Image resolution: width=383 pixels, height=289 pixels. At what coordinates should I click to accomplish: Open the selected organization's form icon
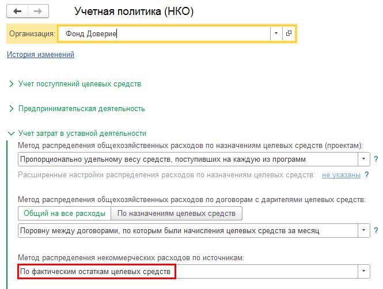(289, 34)
